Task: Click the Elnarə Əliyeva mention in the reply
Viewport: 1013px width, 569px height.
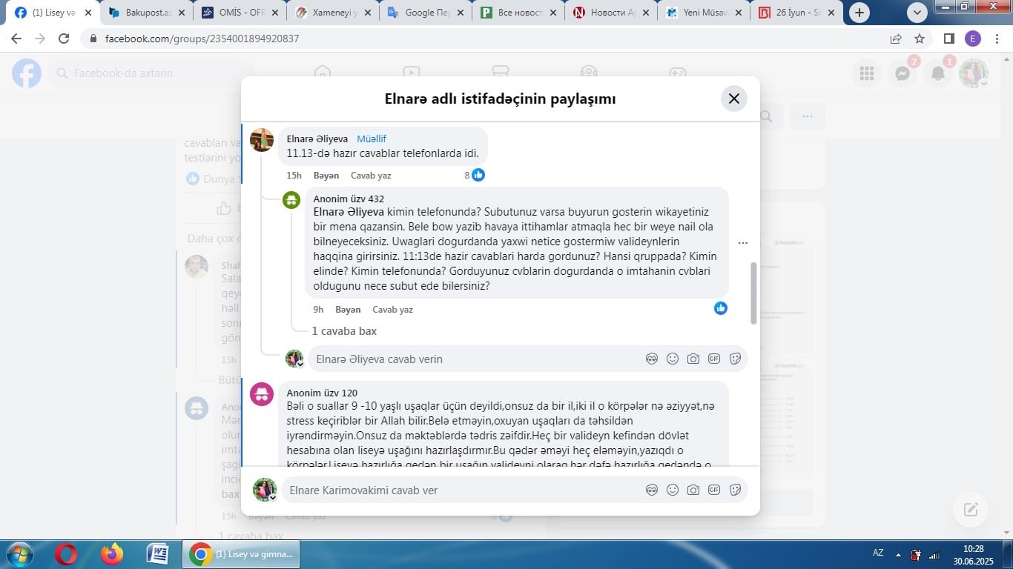Action: coord(349,212)
